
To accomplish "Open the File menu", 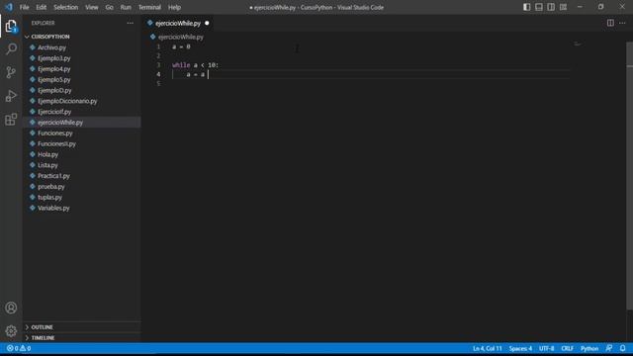I will pyautogui.click(x=24, y=7).
